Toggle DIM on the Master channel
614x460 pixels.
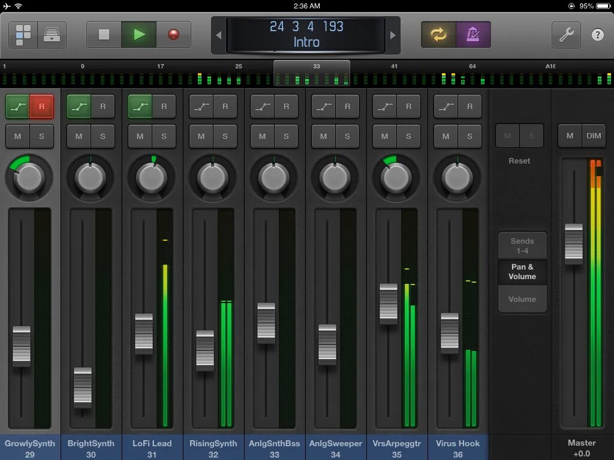click(594, 136)
